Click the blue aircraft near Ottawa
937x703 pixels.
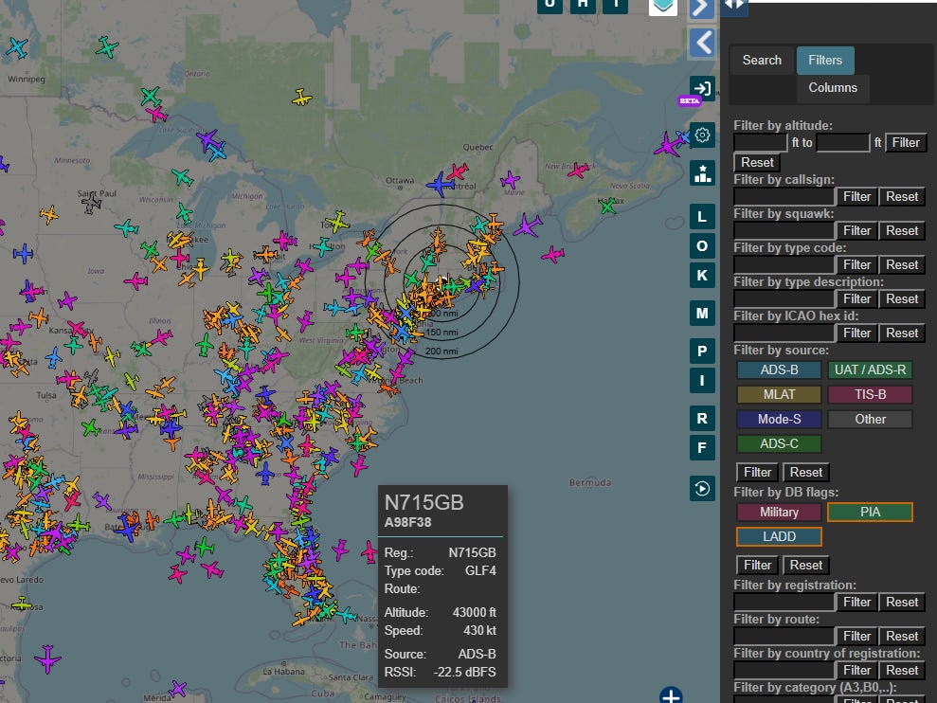tap(441, 184)
